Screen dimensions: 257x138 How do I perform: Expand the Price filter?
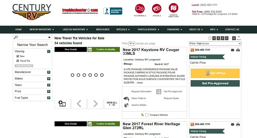(49, 91)
